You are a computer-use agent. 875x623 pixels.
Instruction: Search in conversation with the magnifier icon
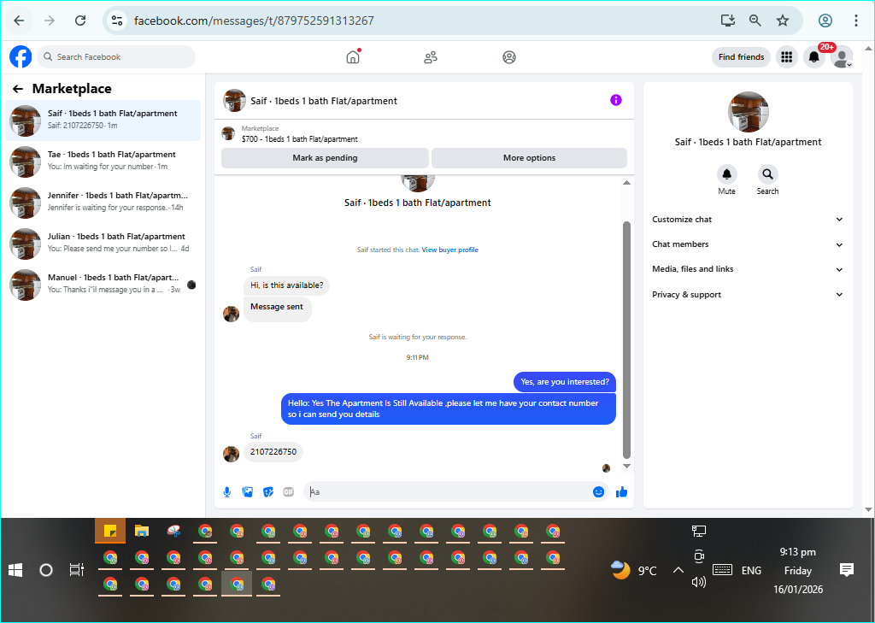tap(768, 174)
